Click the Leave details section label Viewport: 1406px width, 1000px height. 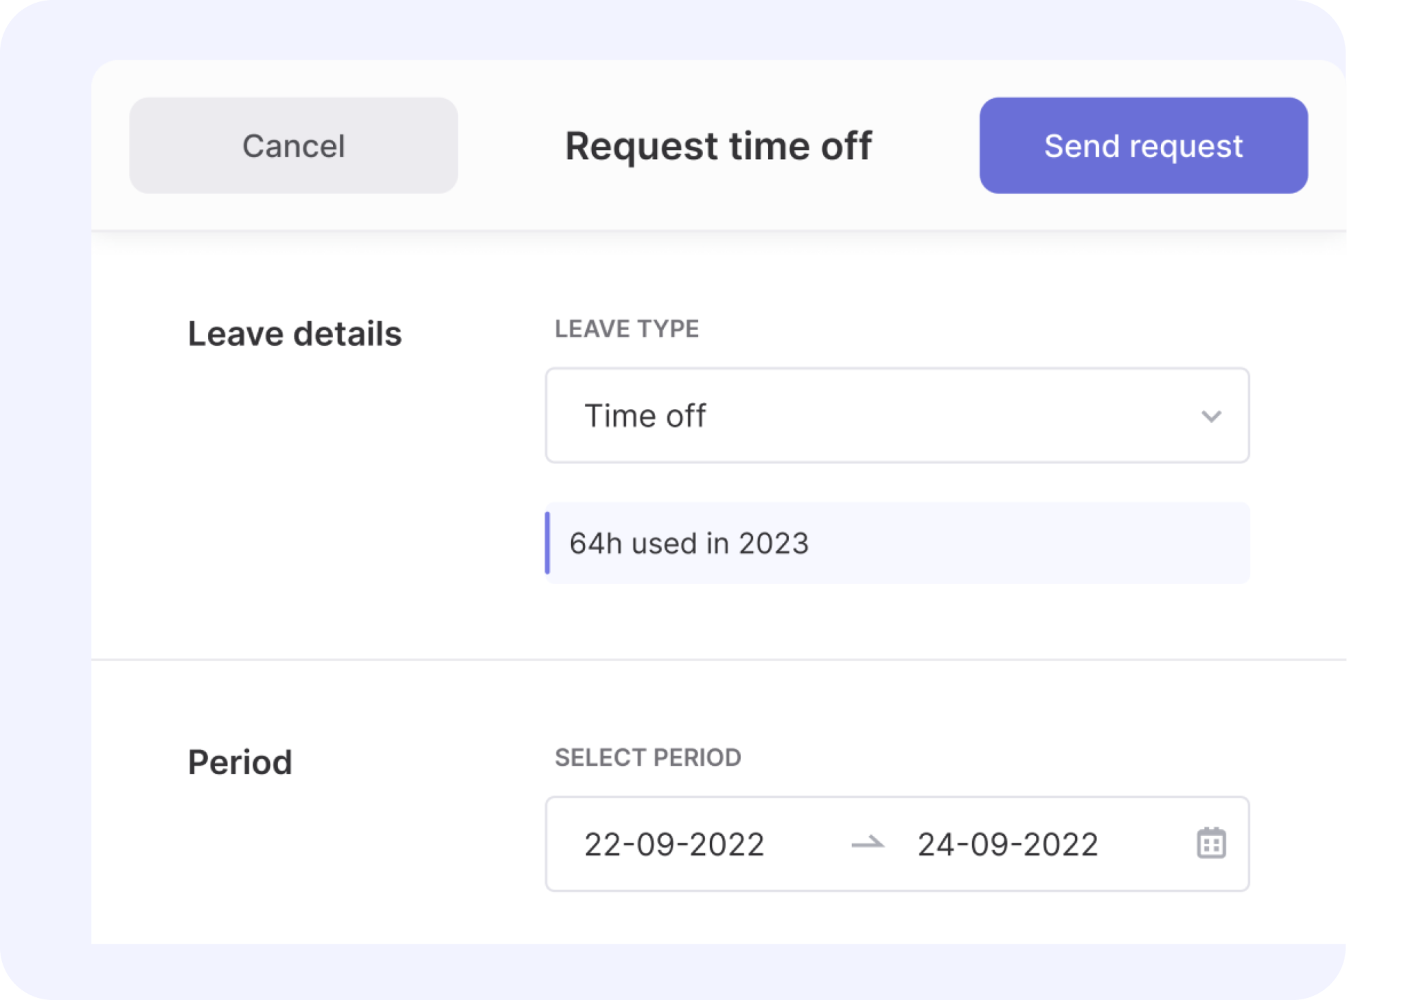click(295, 334)
